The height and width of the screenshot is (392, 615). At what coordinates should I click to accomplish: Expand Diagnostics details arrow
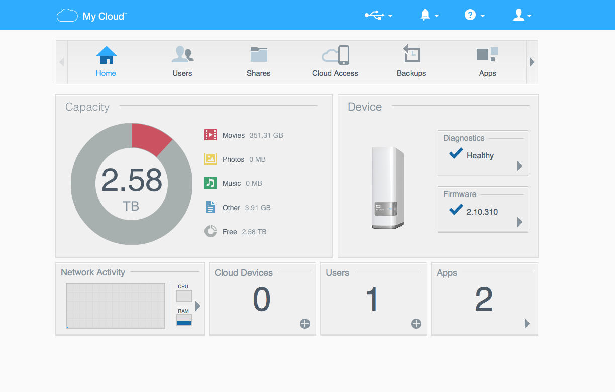pyautogui.click(x=520, y=166)
